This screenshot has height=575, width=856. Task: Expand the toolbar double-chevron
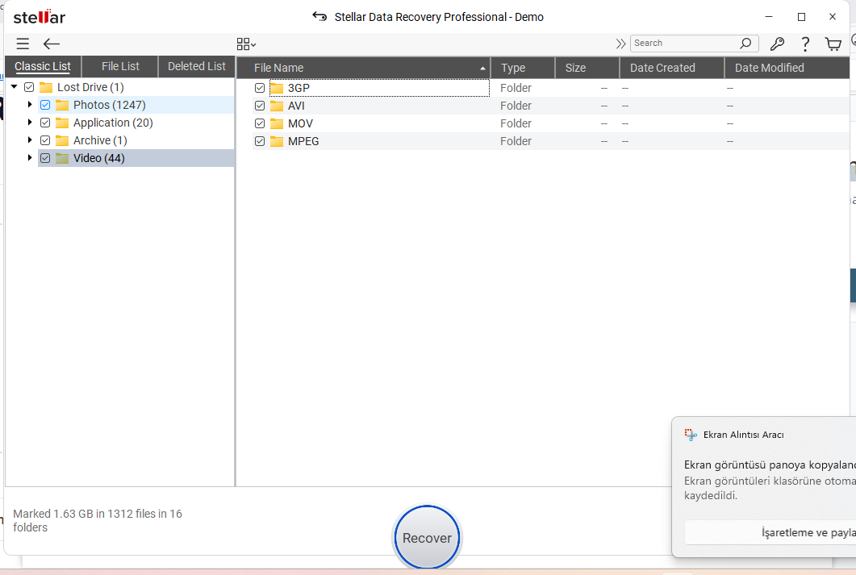(x=620, y=44)
